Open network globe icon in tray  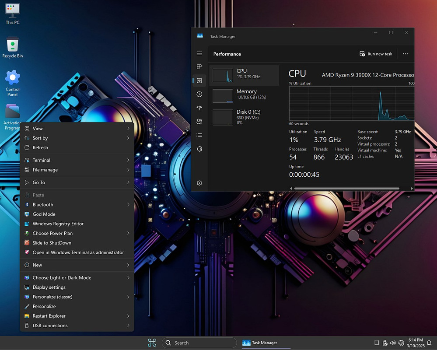(x=401, y=343)
